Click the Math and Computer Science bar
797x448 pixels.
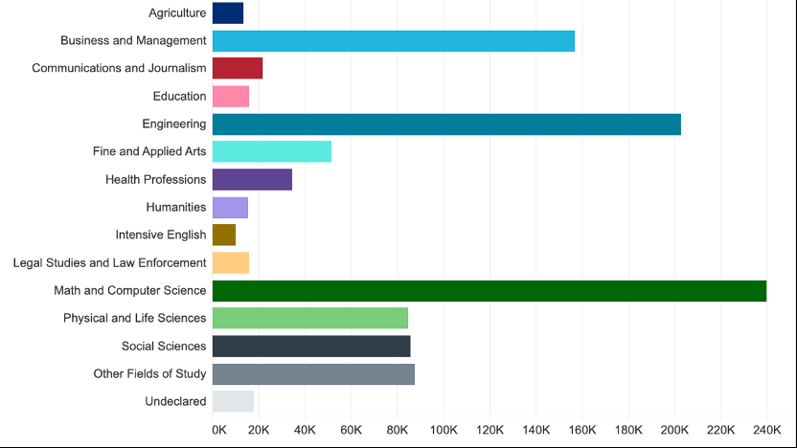tap(490, 291)
